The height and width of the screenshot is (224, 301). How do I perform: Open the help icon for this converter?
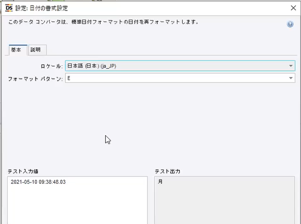290,24
